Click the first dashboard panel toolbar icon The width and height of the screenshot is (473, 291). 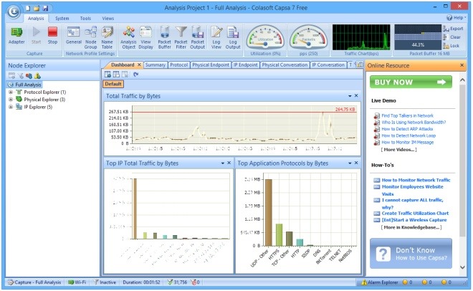coord(107,74)
